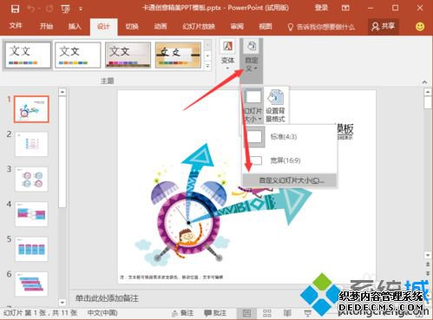Screen dimensions: 433x320
Task: Switch to the 开始 tab
Action: [x=46, y=27]
